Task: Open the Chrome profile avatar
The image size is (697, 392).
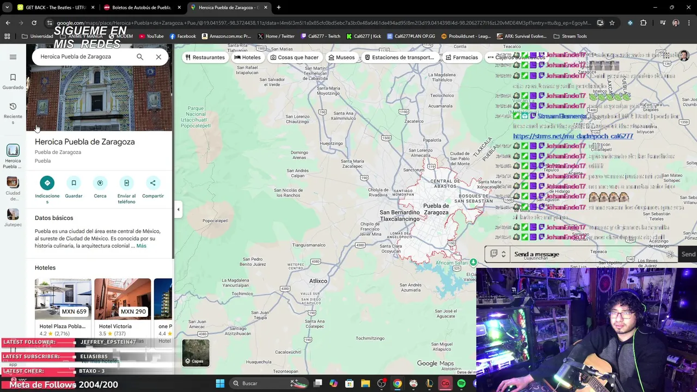Action: pyautogui.click(x=676, y=23)
